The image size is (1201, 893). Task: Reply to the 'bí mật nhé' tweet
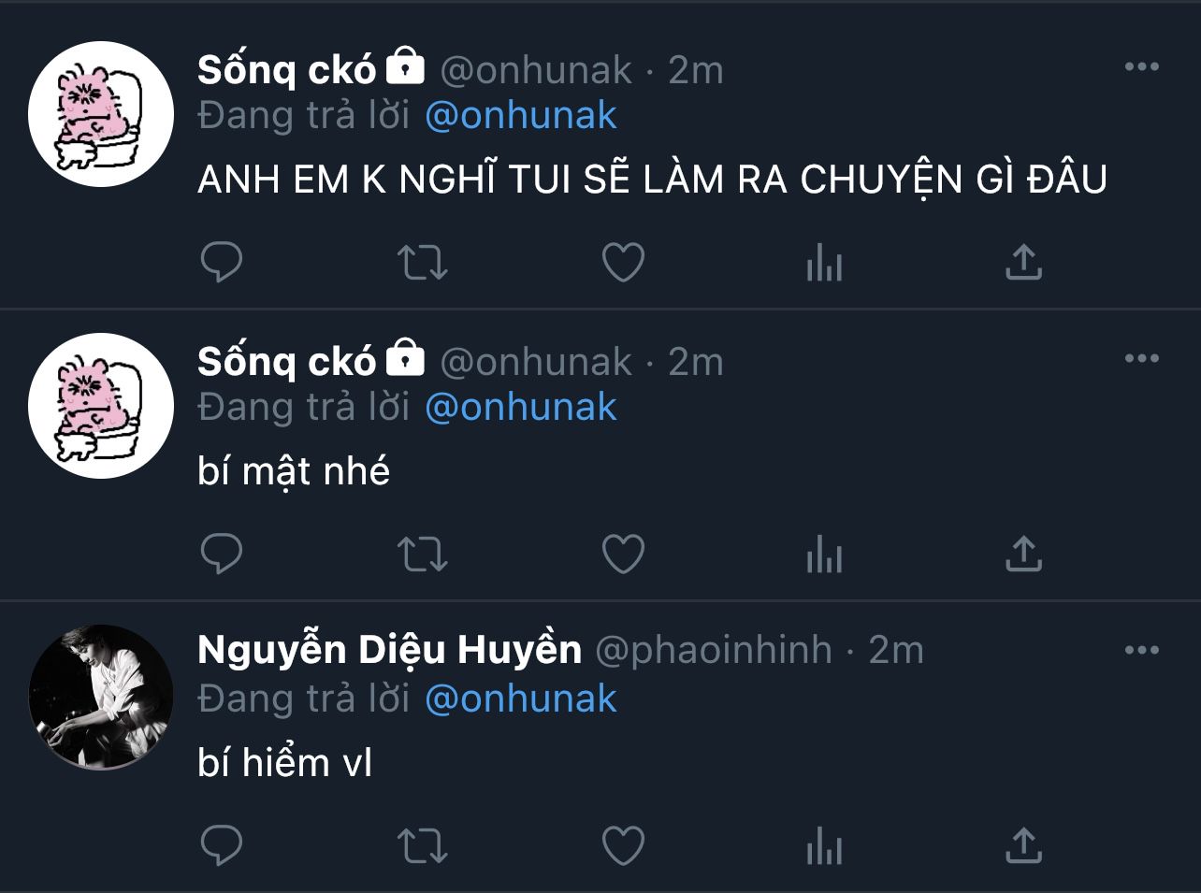point(222,555)
